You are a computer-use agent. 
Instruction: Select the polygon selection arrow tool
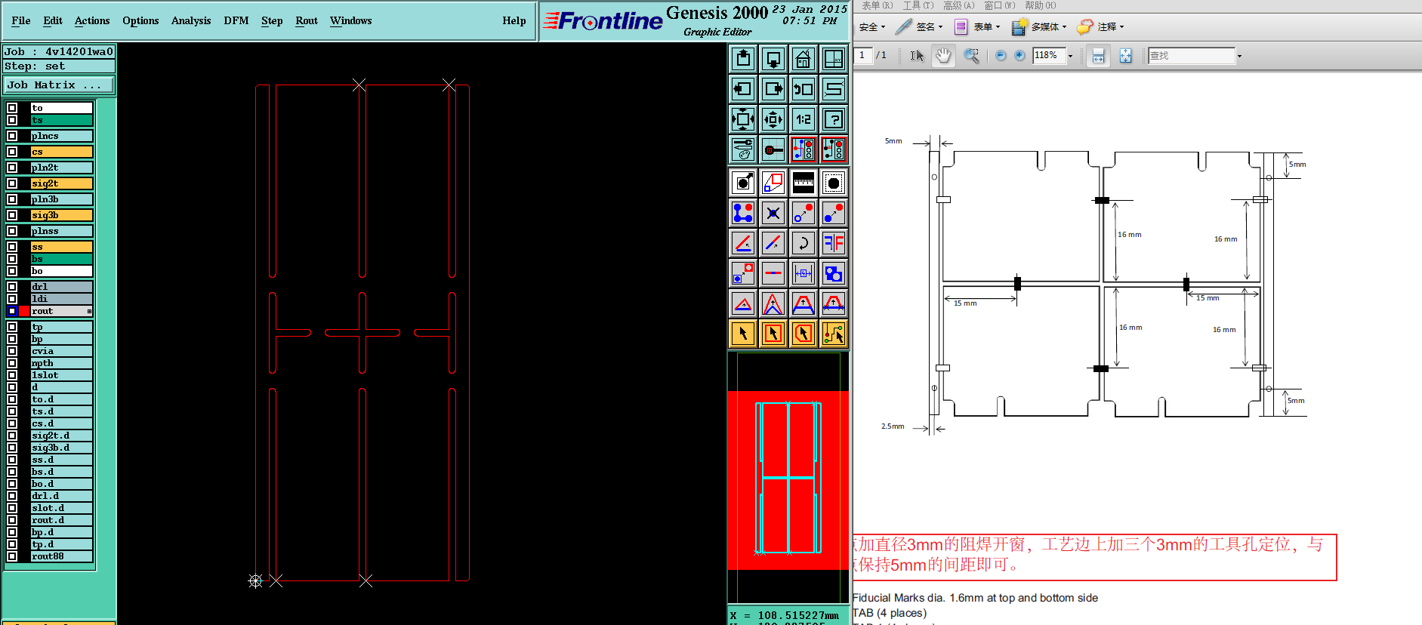click(x=804, y=334)
